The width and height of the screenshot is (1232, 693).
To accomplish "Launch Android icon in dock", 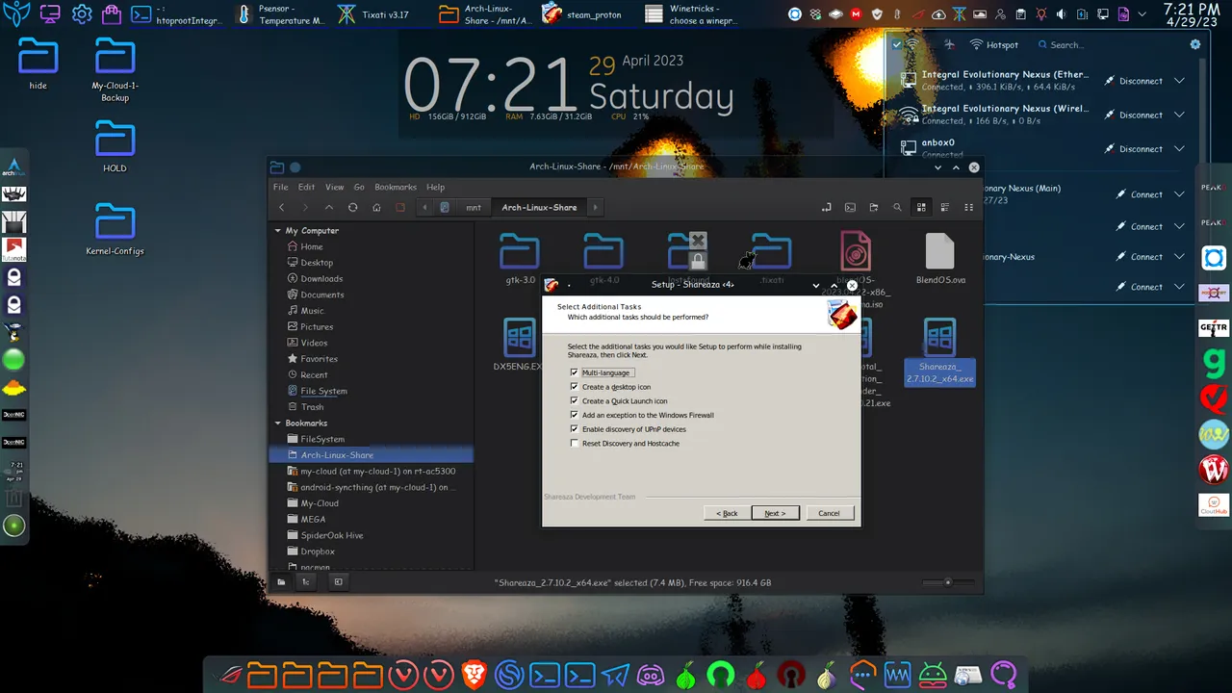I will pos(933,675).
